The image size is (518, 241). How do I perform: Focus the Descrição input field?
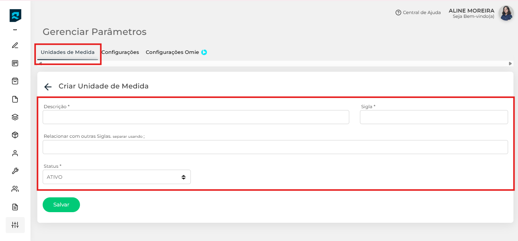coord(196,117)
